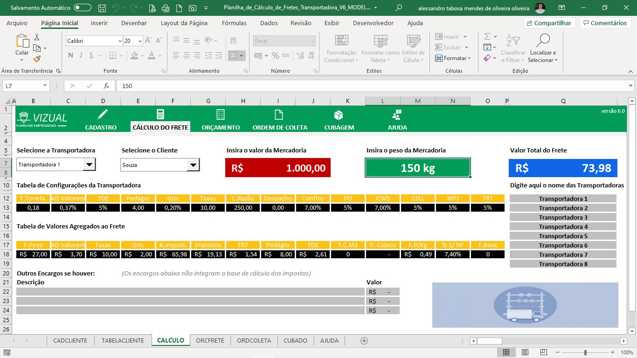Click the camera icon in quick access toolbar
Viewport: 637px width, 358px height.
click(x=192, y=8)
